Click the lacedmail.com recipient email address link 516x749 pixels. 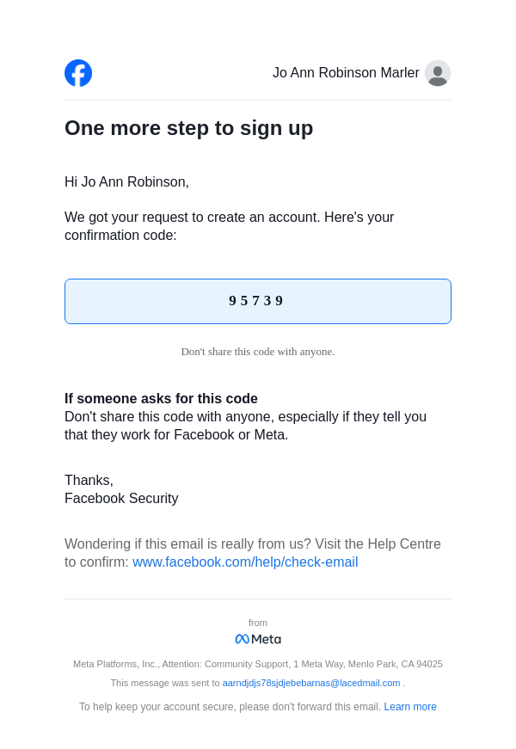coord(311,683)
